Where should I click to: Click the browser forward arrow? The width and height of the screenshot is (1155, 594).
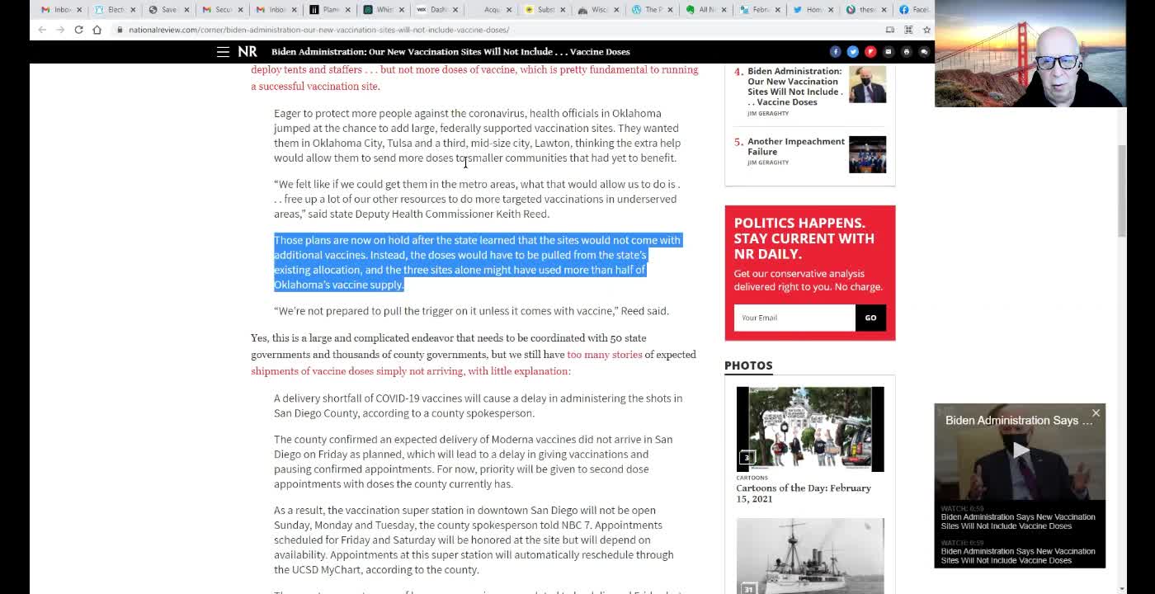coord(60,30)
